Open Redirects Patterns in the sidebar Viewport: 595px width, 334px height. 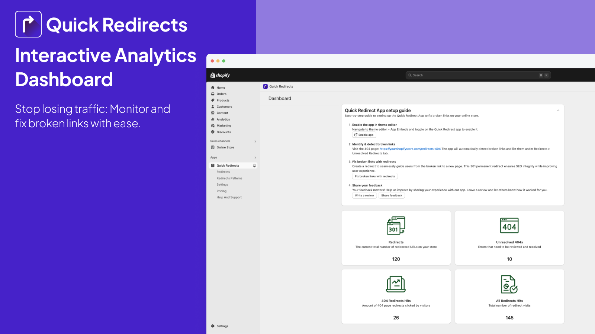coord(229,178)
